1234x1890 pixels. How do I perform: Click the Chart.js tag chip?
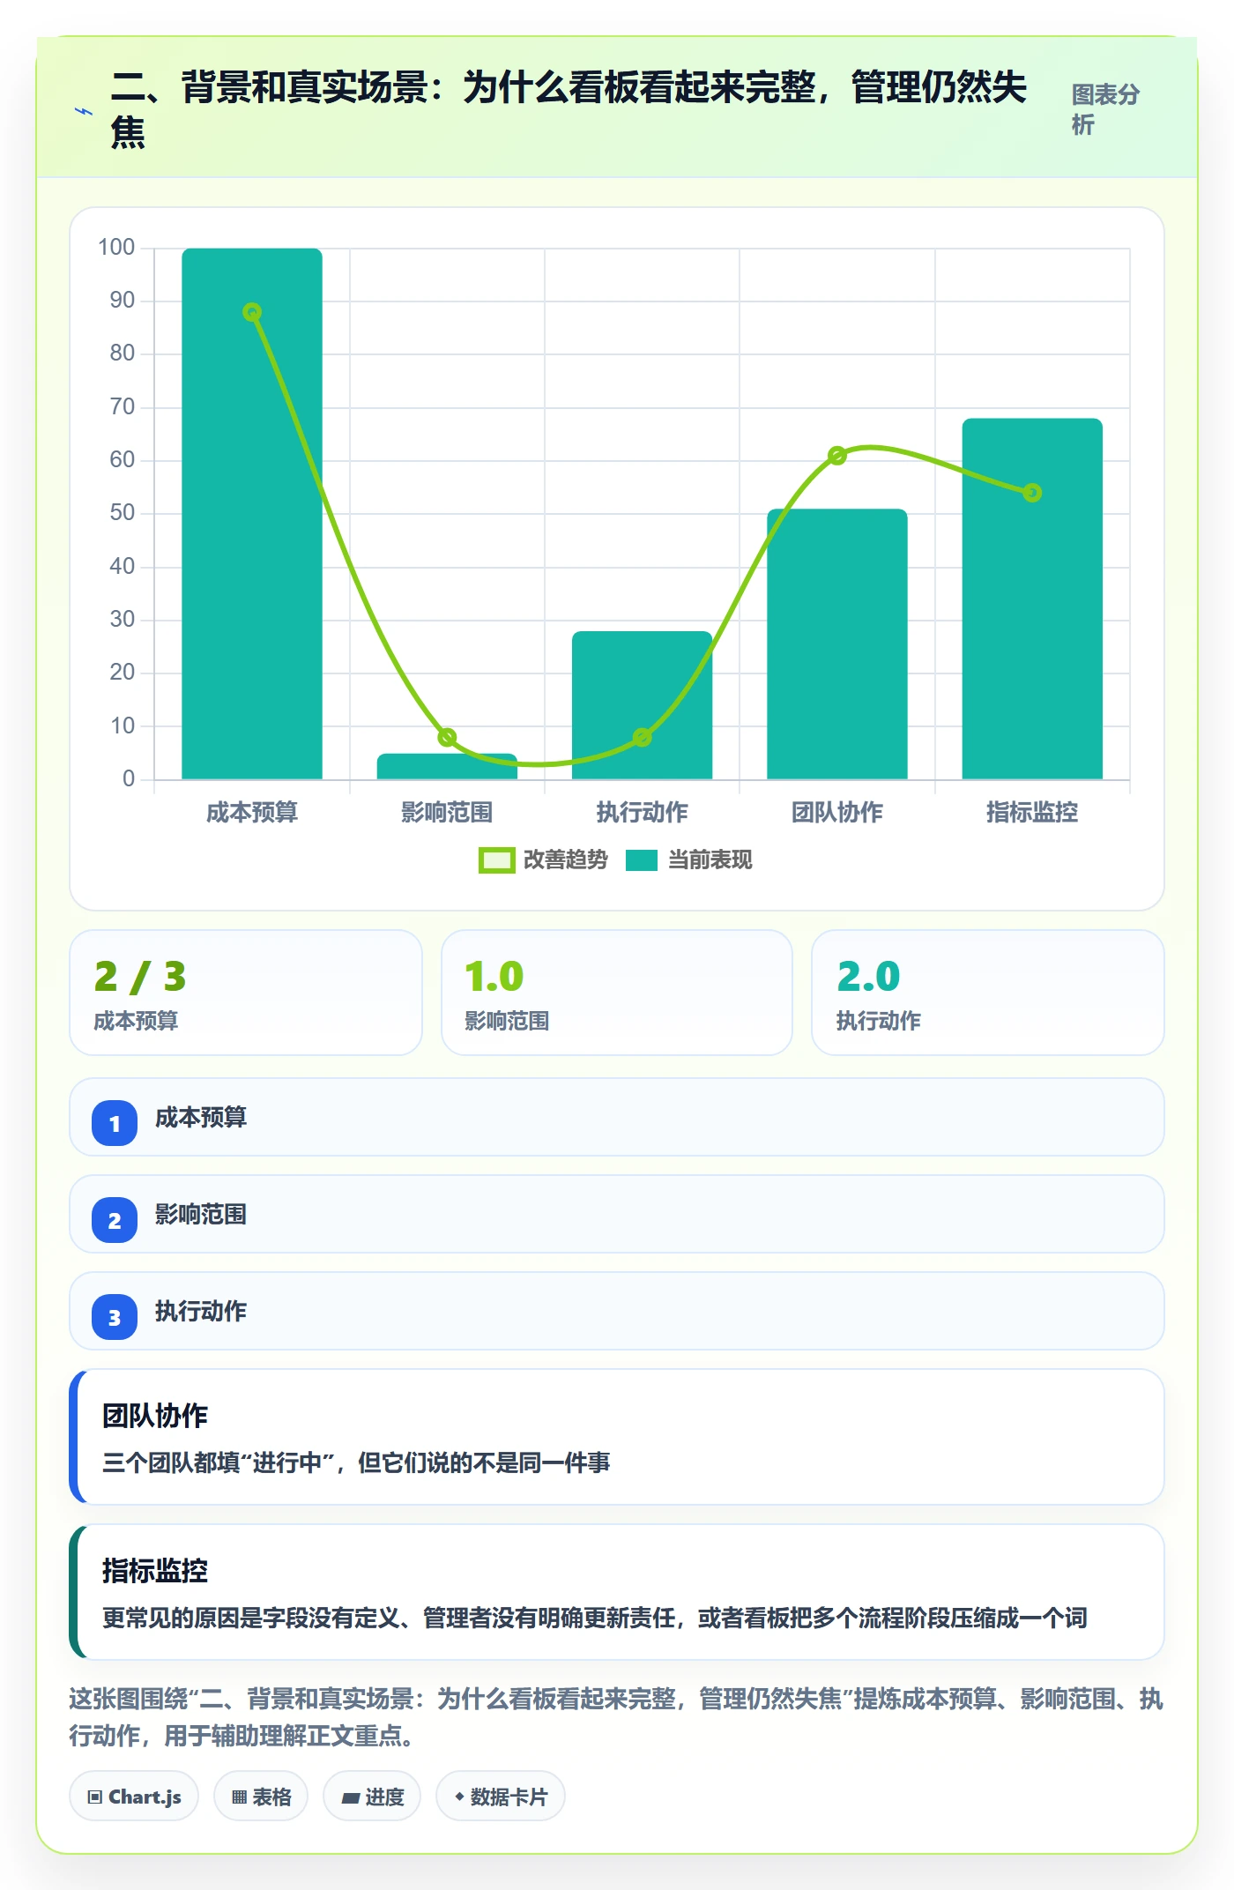[134, 1797]
